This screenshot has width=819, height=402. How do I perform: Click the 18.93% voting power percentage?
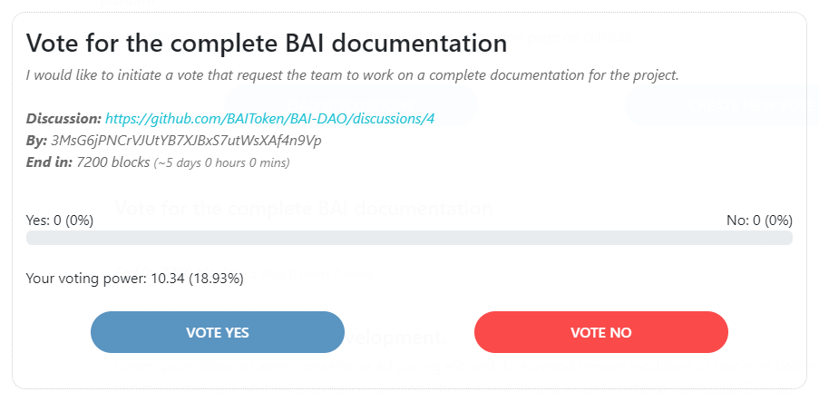215,279
